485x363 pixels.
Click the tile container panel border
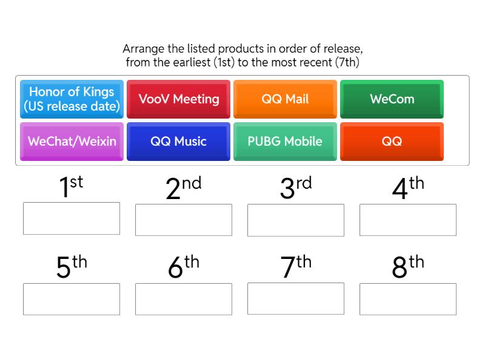(242, 76)
